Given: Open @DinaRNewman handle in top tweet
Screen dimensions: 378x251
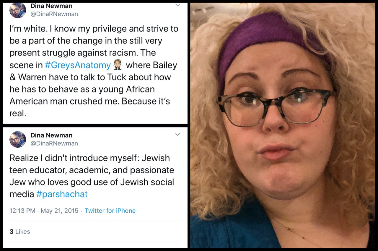Looking at the screenshot, I should point(54,14).
